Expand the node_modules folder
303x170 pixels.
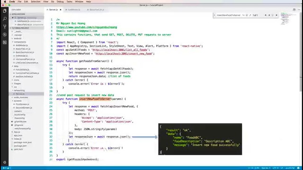coord(21,97)
